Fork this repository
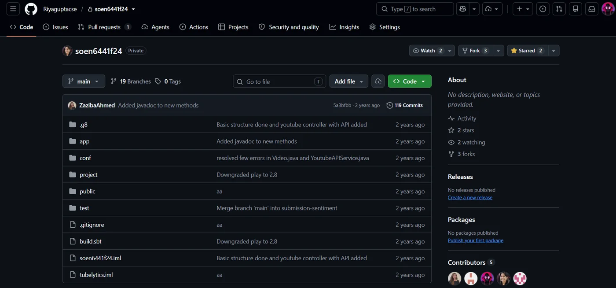Viewport: 616px width, 288px height. tap(475, 51)
